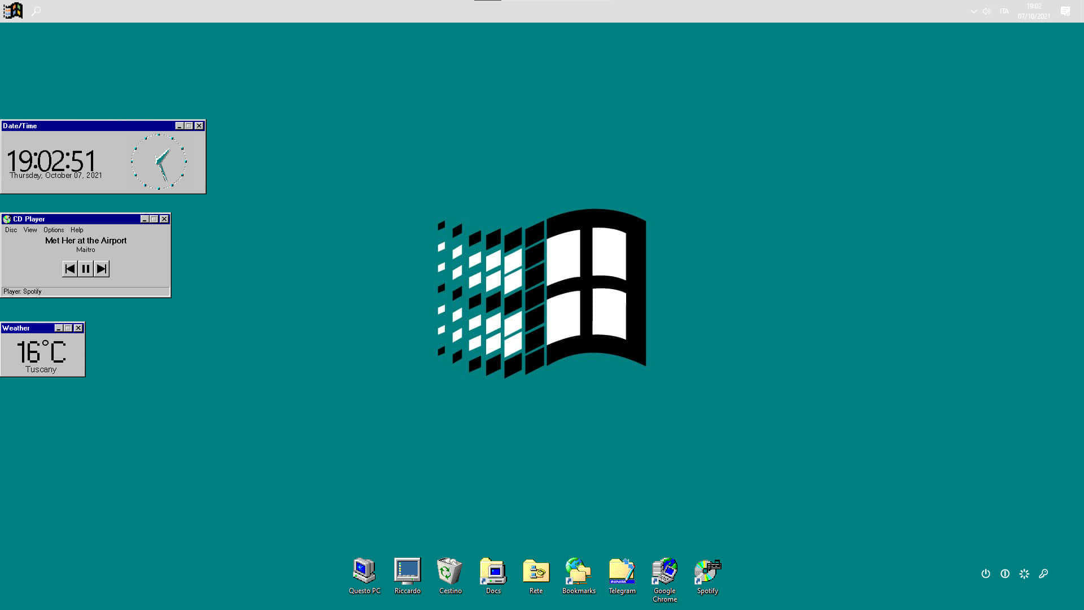Switch the ITA input language indicator
Screen dimensions: 1084x610
tap(1004, 11)
